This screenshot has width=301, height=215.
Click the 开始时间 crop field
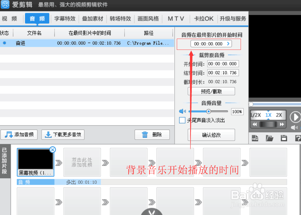tap(223, 64)
